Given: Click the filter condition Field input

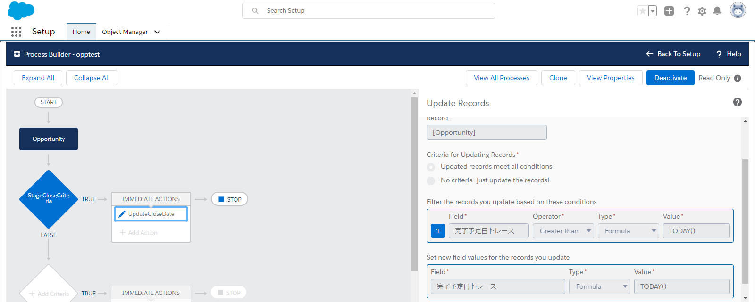Looking at the screenshot, I should 489,231.
